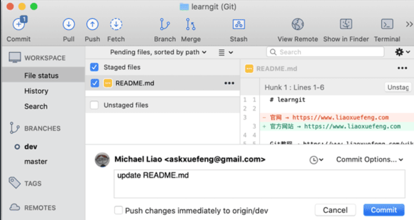
Task: Click the added line with 官方网站
Action: click(x=337, y=126)
